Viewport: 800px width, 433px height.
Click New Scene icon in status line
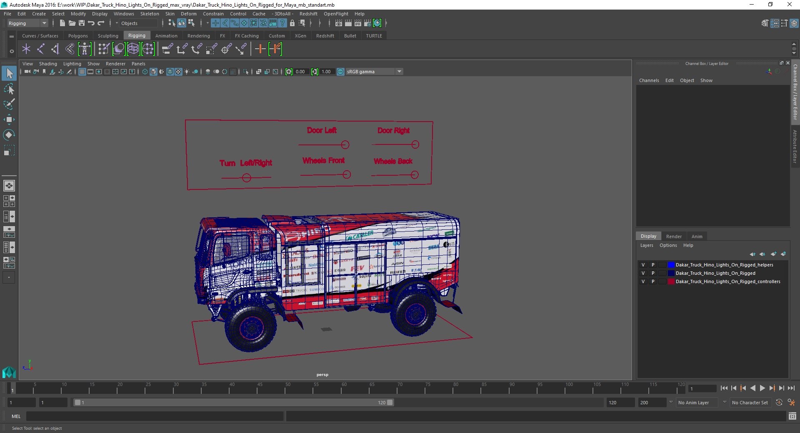point(62,23)
